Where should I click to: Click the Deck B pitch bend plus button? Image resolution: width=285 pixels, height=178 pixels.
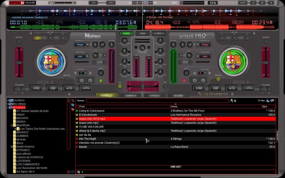[x=269, y=89]
